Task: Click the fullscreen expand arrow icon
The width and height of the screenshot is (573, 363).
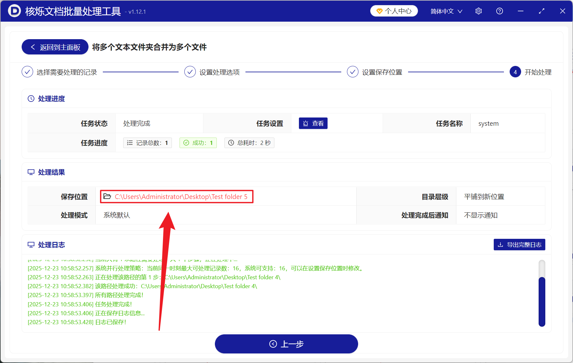Action: (x=541, y=11)
